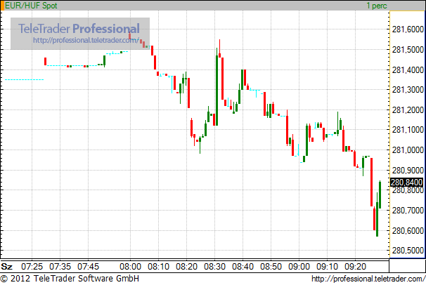Image resolution: width=426 pixels, height=285 pixels.
Task: Click the 08:10 time axis label
Action: [x=158, y=267]
